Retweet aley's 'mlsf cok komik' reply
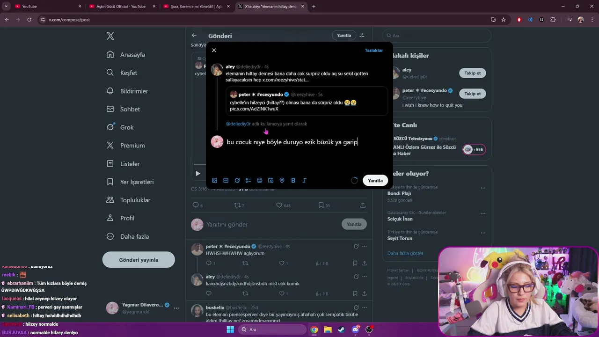599x337 pixels. pyautogui.click(x=245, y=293)
